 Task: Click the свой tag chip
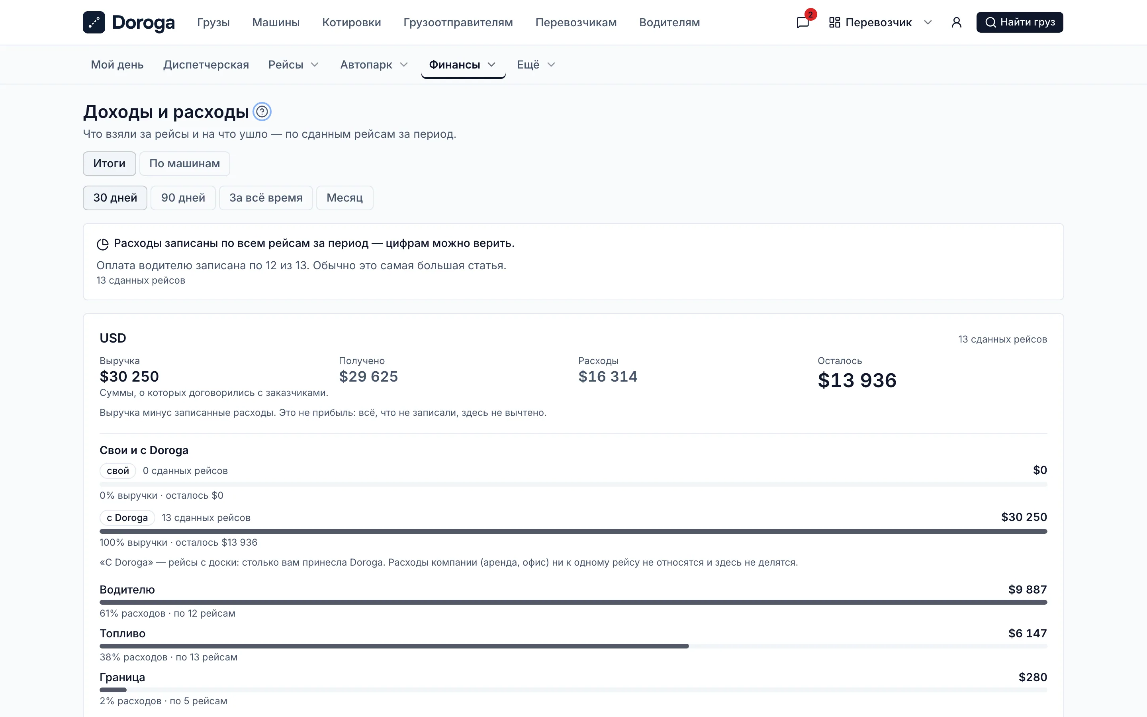coord(117,471)
